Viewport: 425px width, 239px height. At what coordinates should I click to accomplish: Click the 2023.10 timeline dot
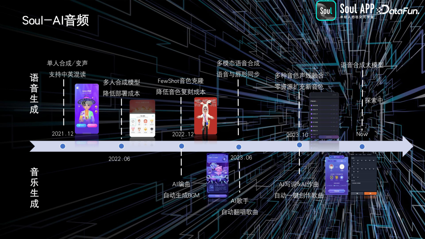click(x=299, y=145)
